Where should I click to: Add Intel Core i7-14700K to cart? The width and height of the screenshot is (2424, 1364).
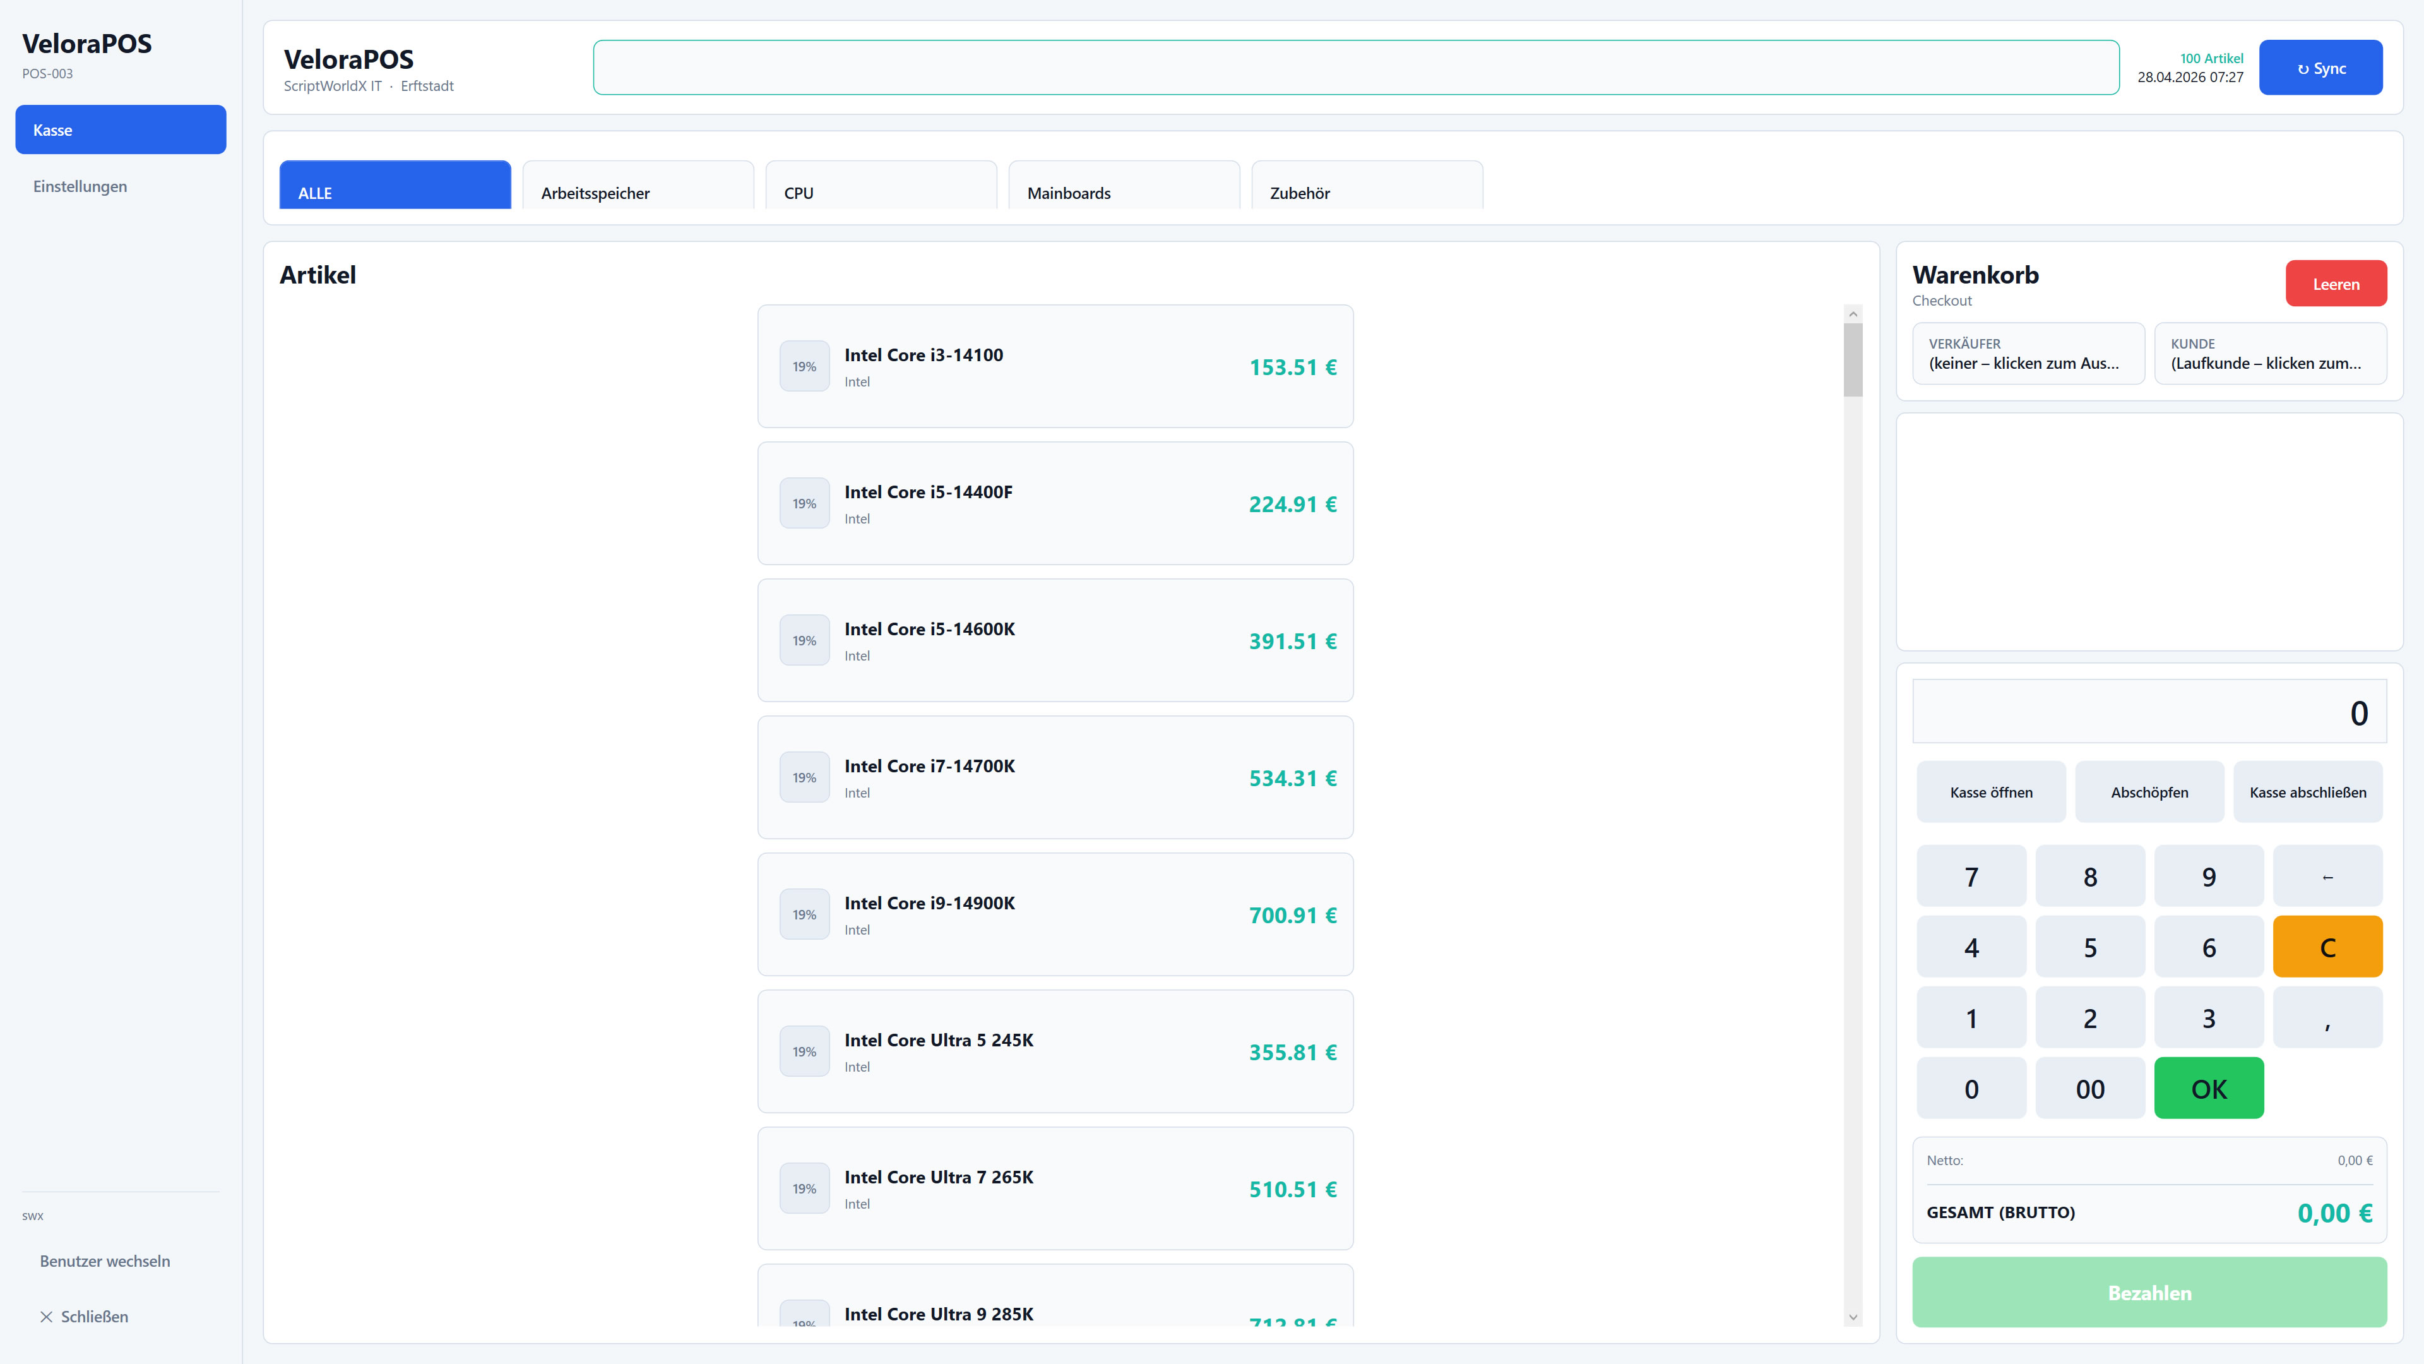pos(1055,777)
